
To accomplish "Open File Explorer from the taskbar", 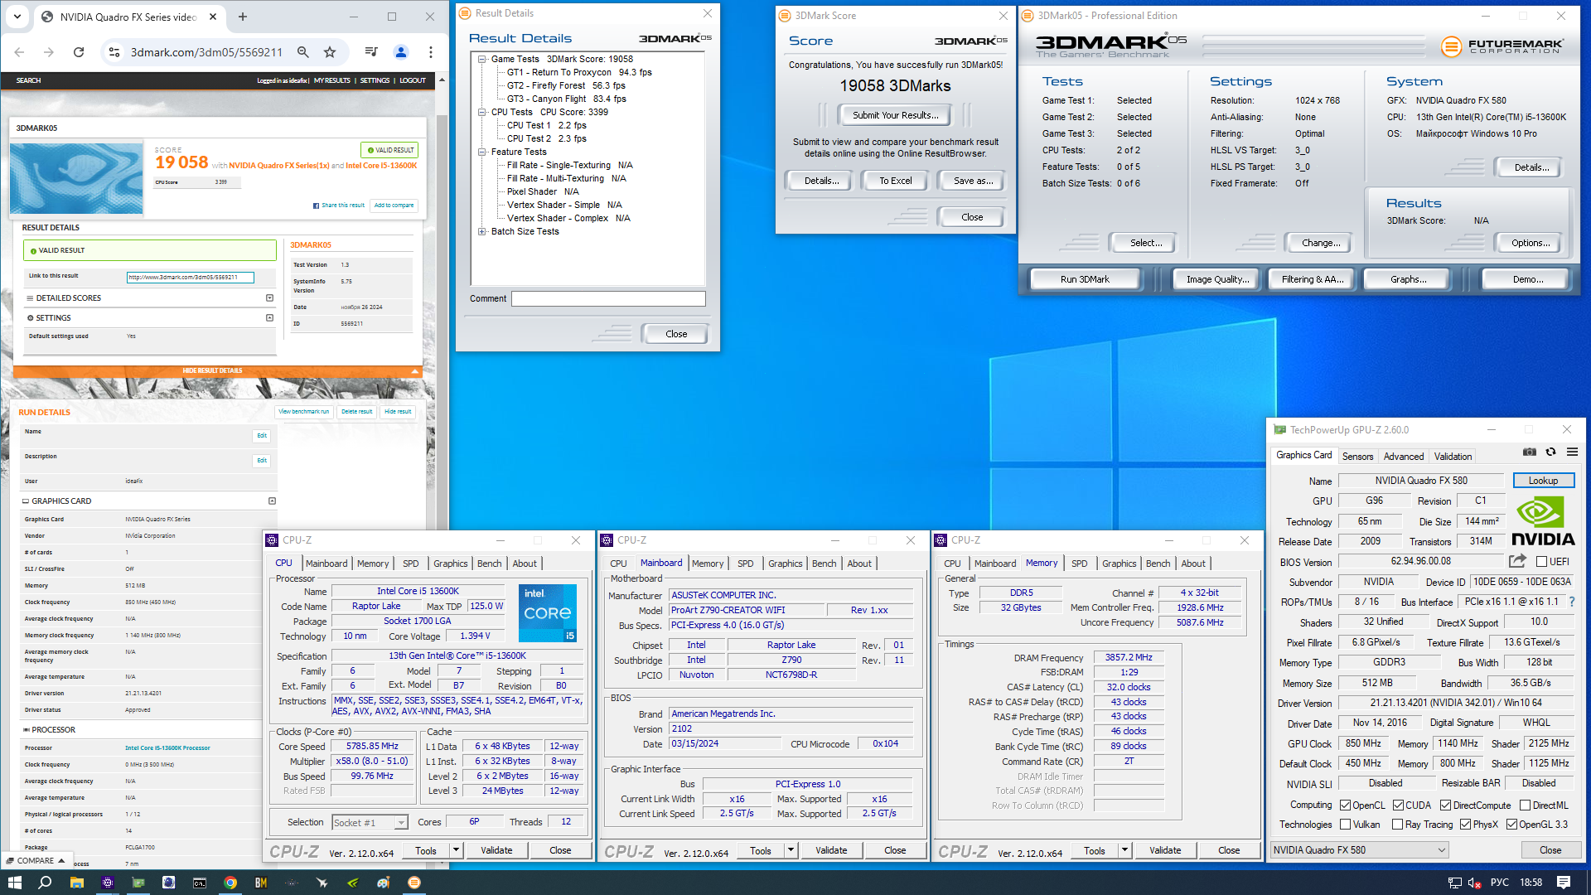I will tap(76, 883).
